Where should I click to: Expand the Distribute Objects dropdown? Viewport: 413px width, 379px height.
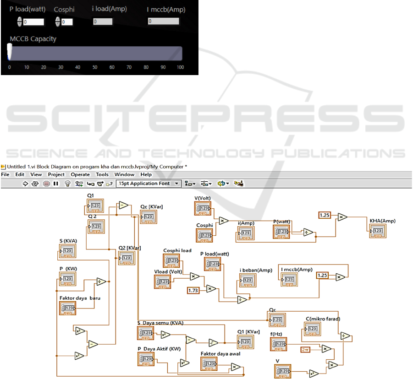206,184
